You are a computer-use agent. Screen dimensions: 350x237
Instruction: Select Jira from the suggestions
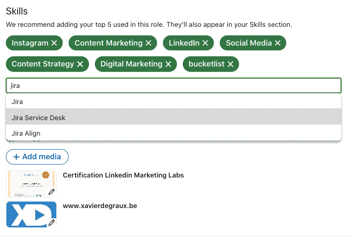coord(18,101)
